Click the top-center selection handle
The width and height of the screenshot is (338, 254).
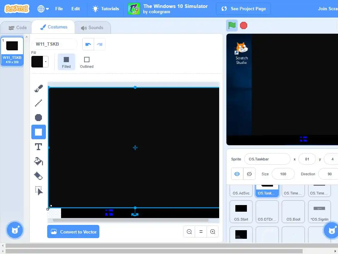[x=135, y=87]
